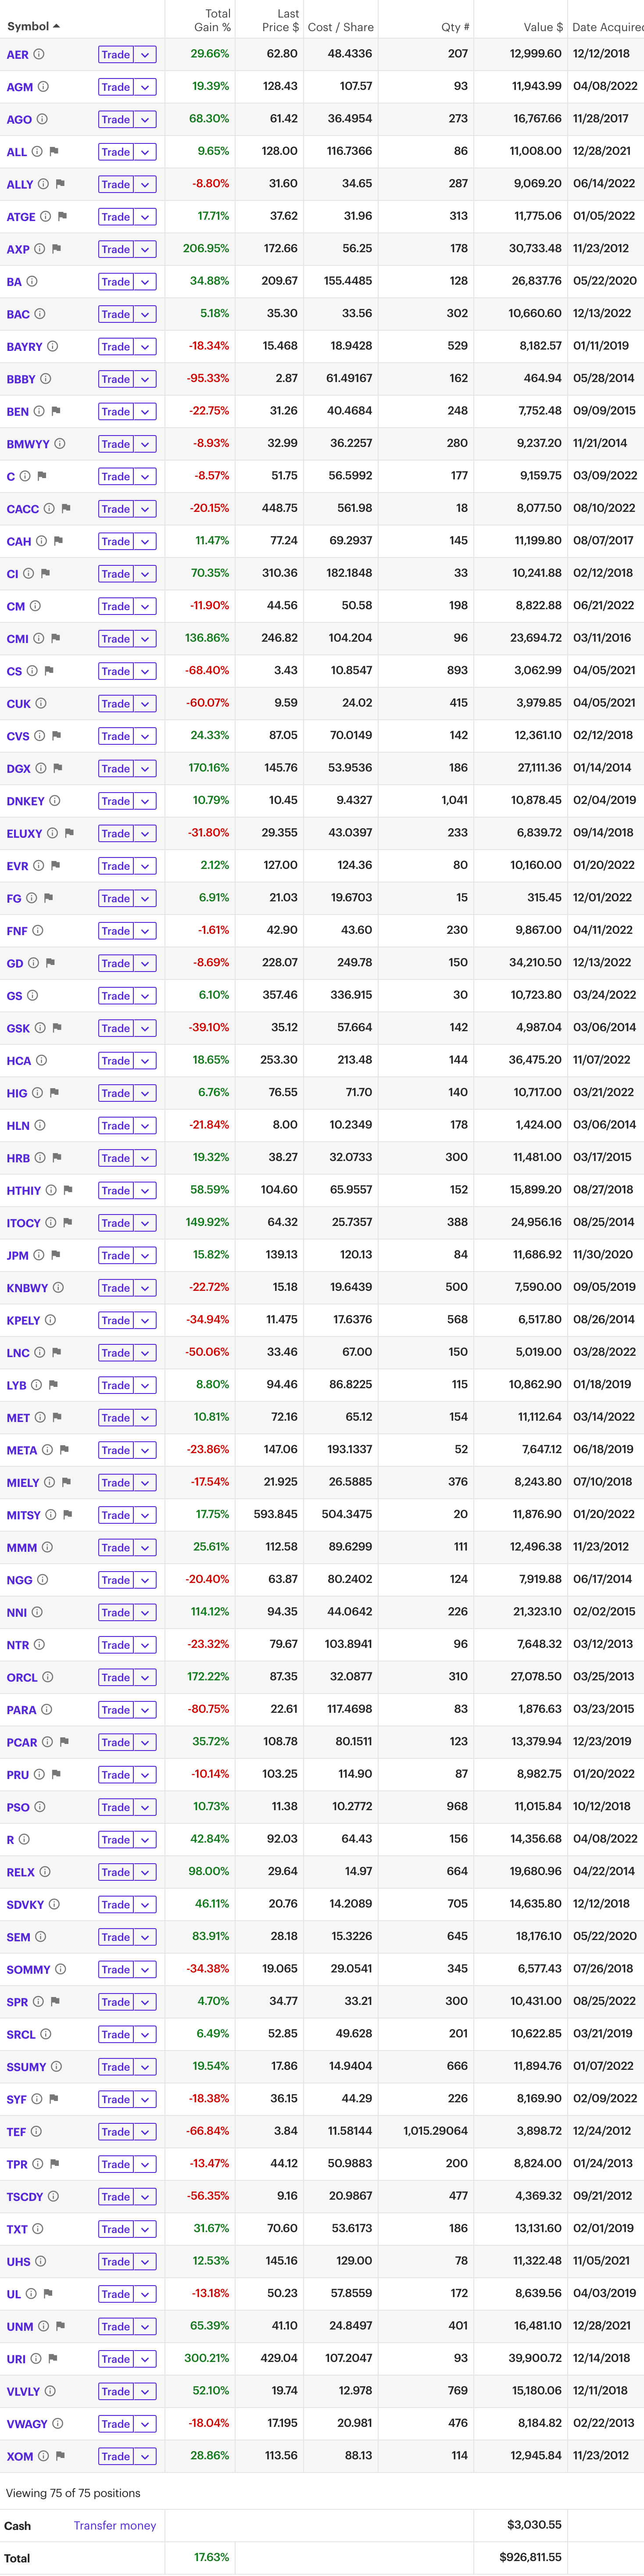The height and width of the screenshot is (2576, 644).
Task: Click the flag icon next to CACC
Action: point(66,508)
